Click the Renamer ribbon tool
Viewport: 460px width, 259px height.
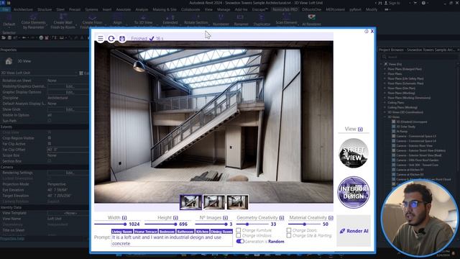pos(241,19)
